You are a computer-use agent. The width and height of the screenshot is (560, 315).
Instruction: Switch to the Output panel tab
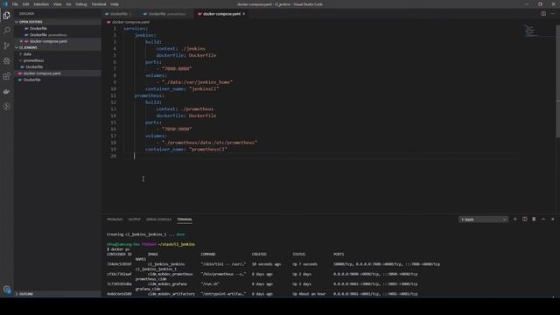[134, 220]
